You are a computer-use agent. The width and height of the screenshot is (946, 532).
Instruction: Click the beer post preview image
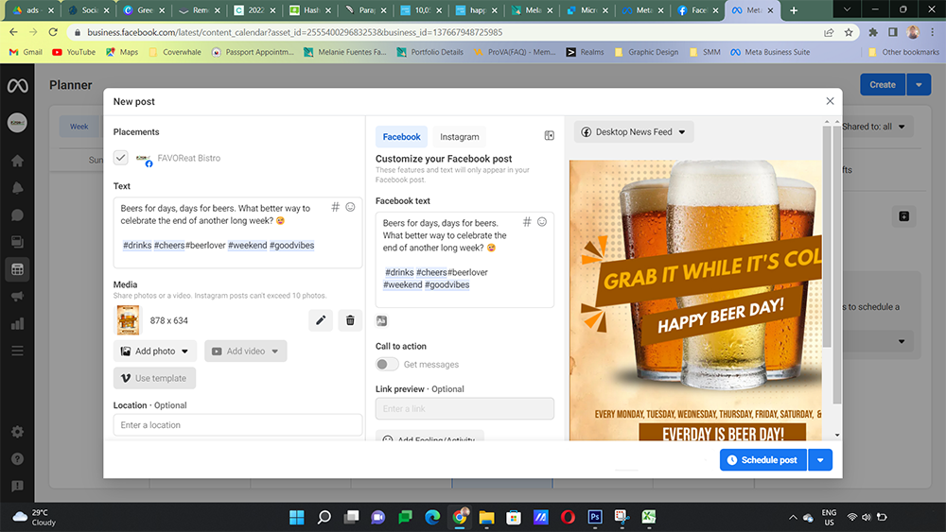pyautogui.click(x=695, y=300)
